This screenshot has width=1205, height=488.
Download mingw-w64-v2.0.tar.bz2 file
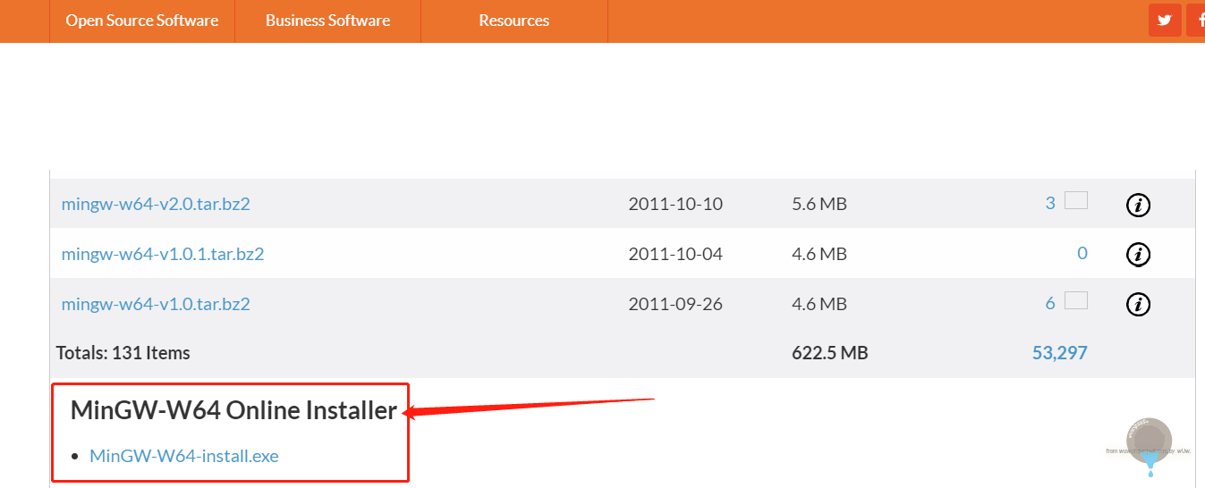click(156, 204)
